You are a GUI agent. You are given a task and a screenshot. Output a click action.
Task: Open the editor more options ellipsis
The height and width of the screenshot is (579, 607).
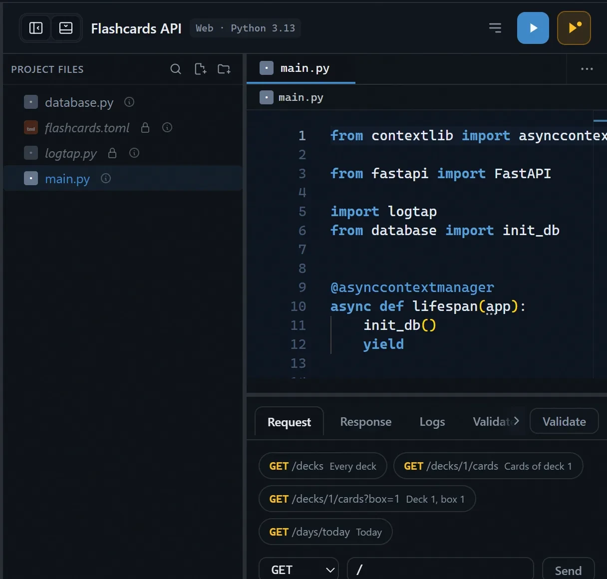pyautogui.click(x=587, y=68)
